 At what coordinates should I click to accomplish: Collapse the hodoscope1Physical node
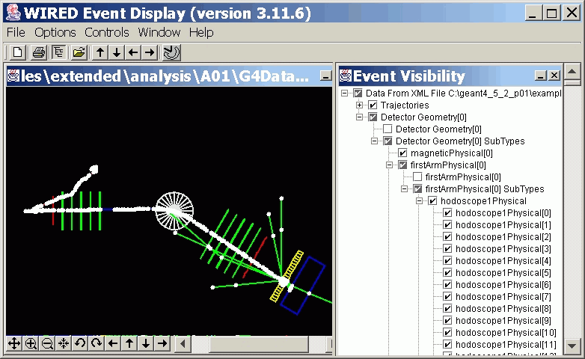pyautogui.click(x=420, y=200)
